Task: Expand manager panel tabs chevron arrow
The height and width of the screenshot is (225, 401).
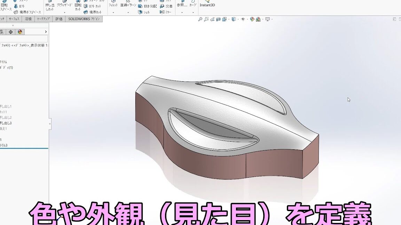Action: (46, 32)
